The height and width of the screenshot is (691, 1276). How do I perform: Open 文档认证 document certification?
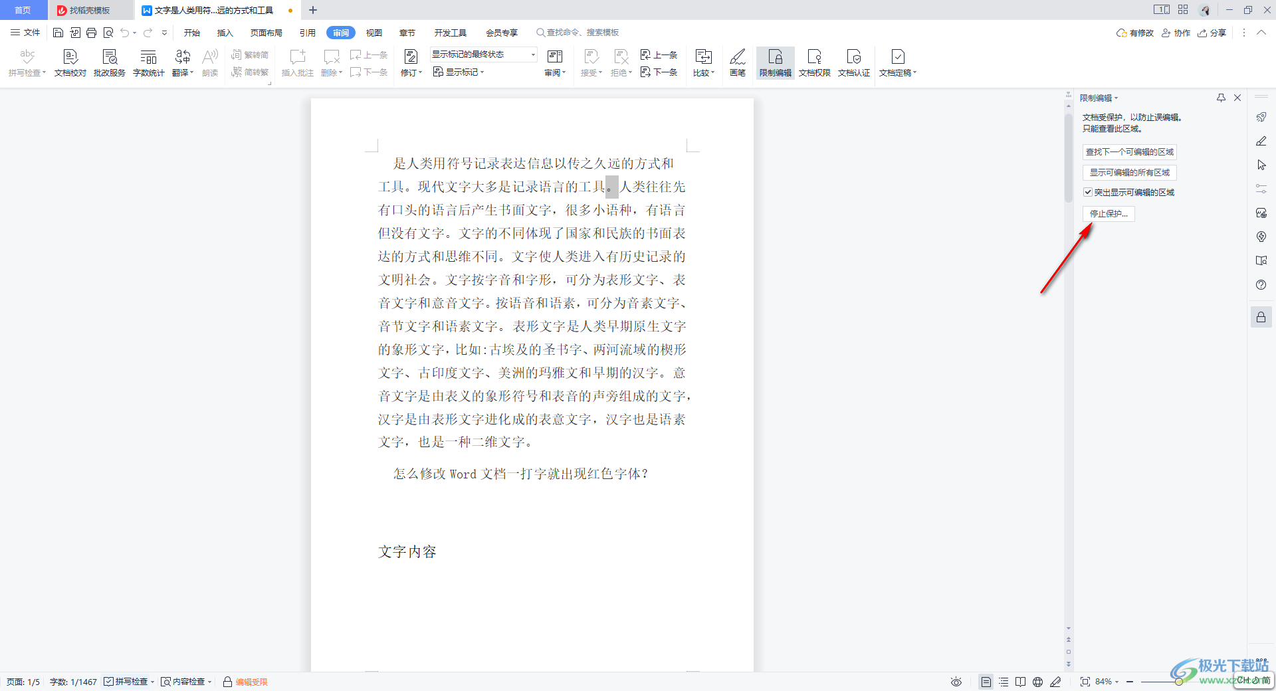[854, 63]
